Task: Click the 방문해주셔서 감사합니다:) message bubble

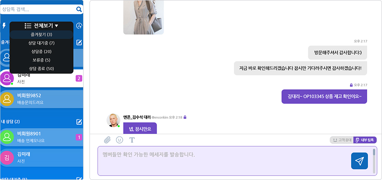Action: pyautogui.click(x=337, y=53)
